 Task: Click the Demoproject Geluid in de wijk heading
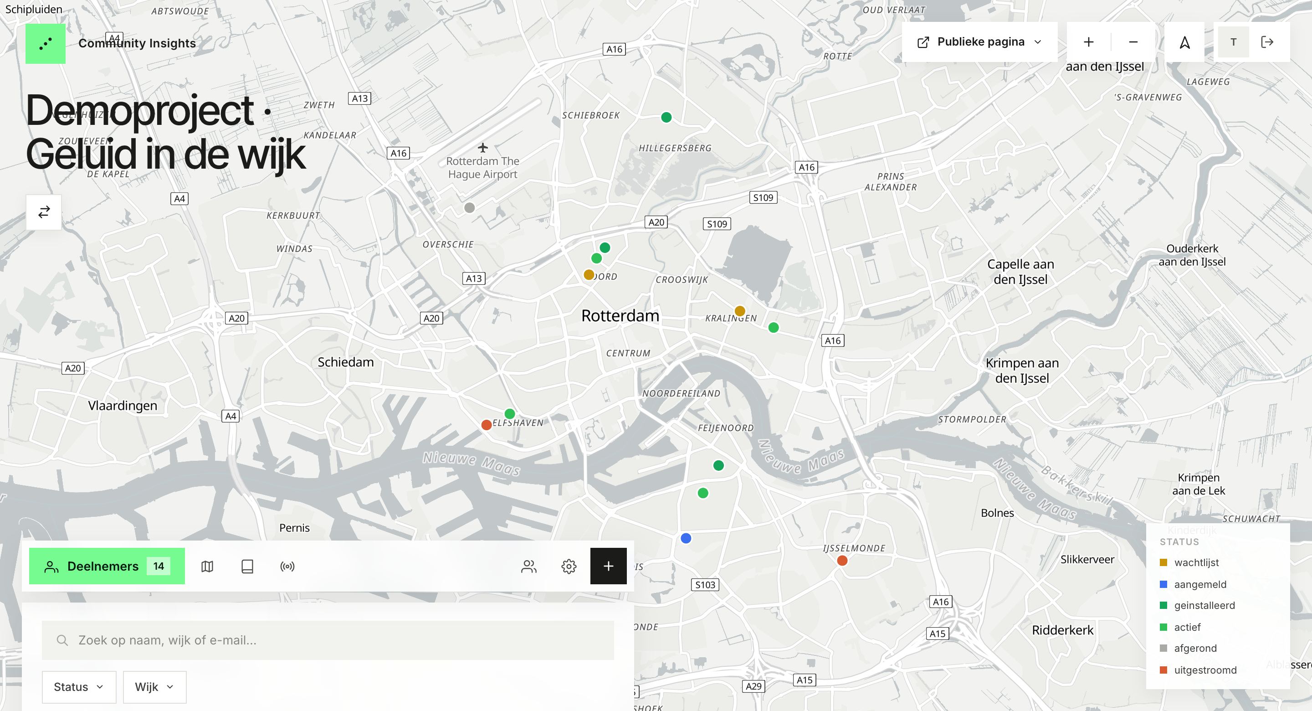pos(166,132)
